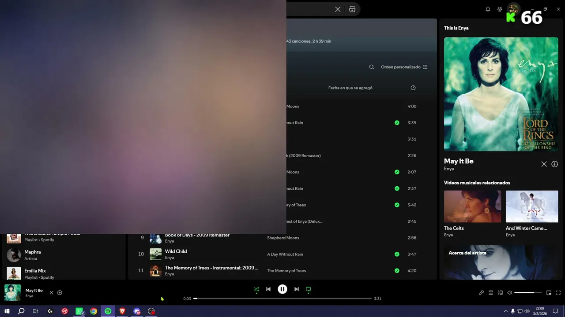Open the Orden personalizado sort dropdown
The image size is (565, 317).
coord(404,67)
